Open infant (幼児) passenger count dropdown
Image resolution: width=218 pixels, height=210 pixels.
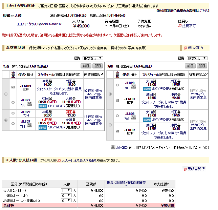click(66, 201)
